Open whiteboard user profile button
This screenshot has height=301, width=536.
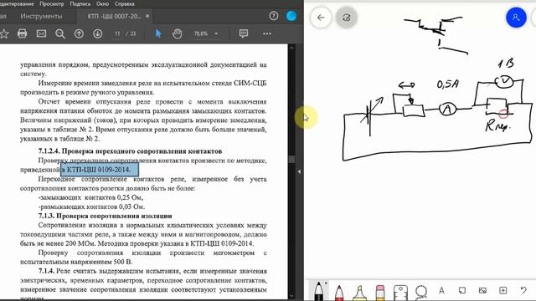pos(516,18)
